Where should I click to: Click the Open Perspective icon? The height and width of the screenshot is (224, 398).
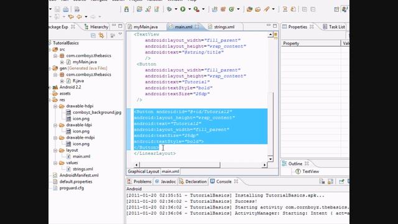coord(336,9)
